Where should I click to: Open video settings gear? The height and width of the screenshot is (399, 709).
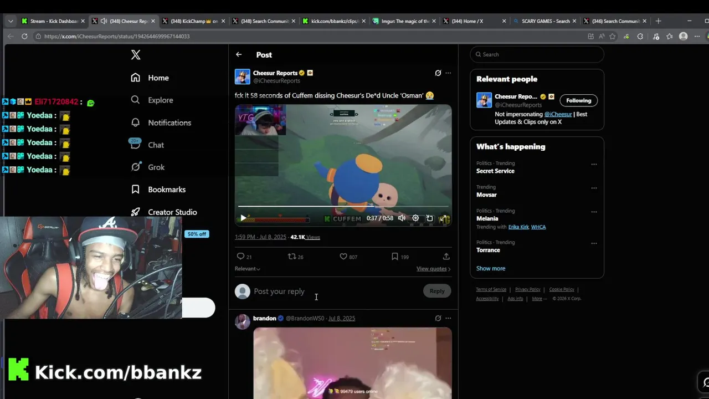415,218
